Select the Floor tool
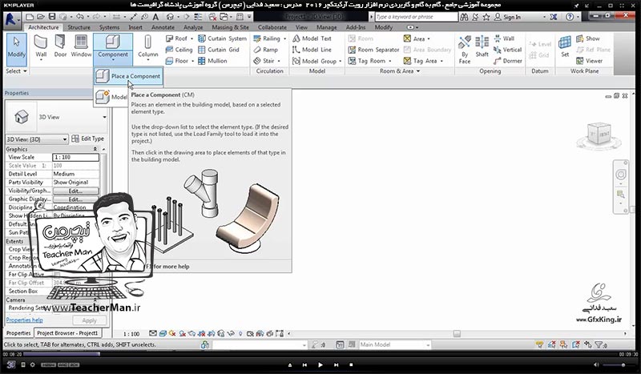The width and height of the screenshot is (641, 374). [176, 61]
